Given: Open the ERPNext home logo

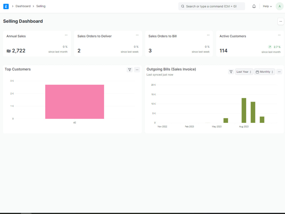Looking at the screenshot, I should (x=6, y=6).
